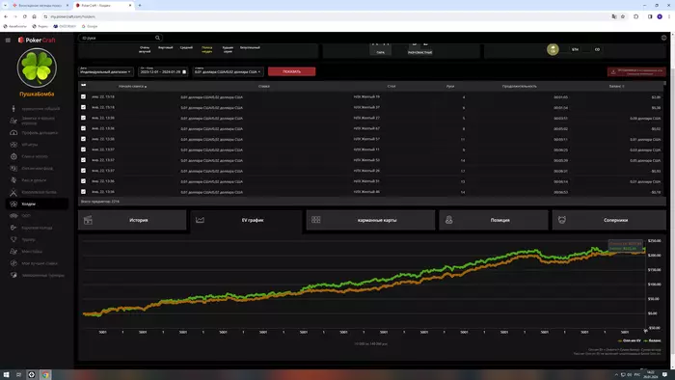Click the translate page icon in address bar
This screenshot has height=380, width=675.
pyautogui.click(x=614, y=16)
